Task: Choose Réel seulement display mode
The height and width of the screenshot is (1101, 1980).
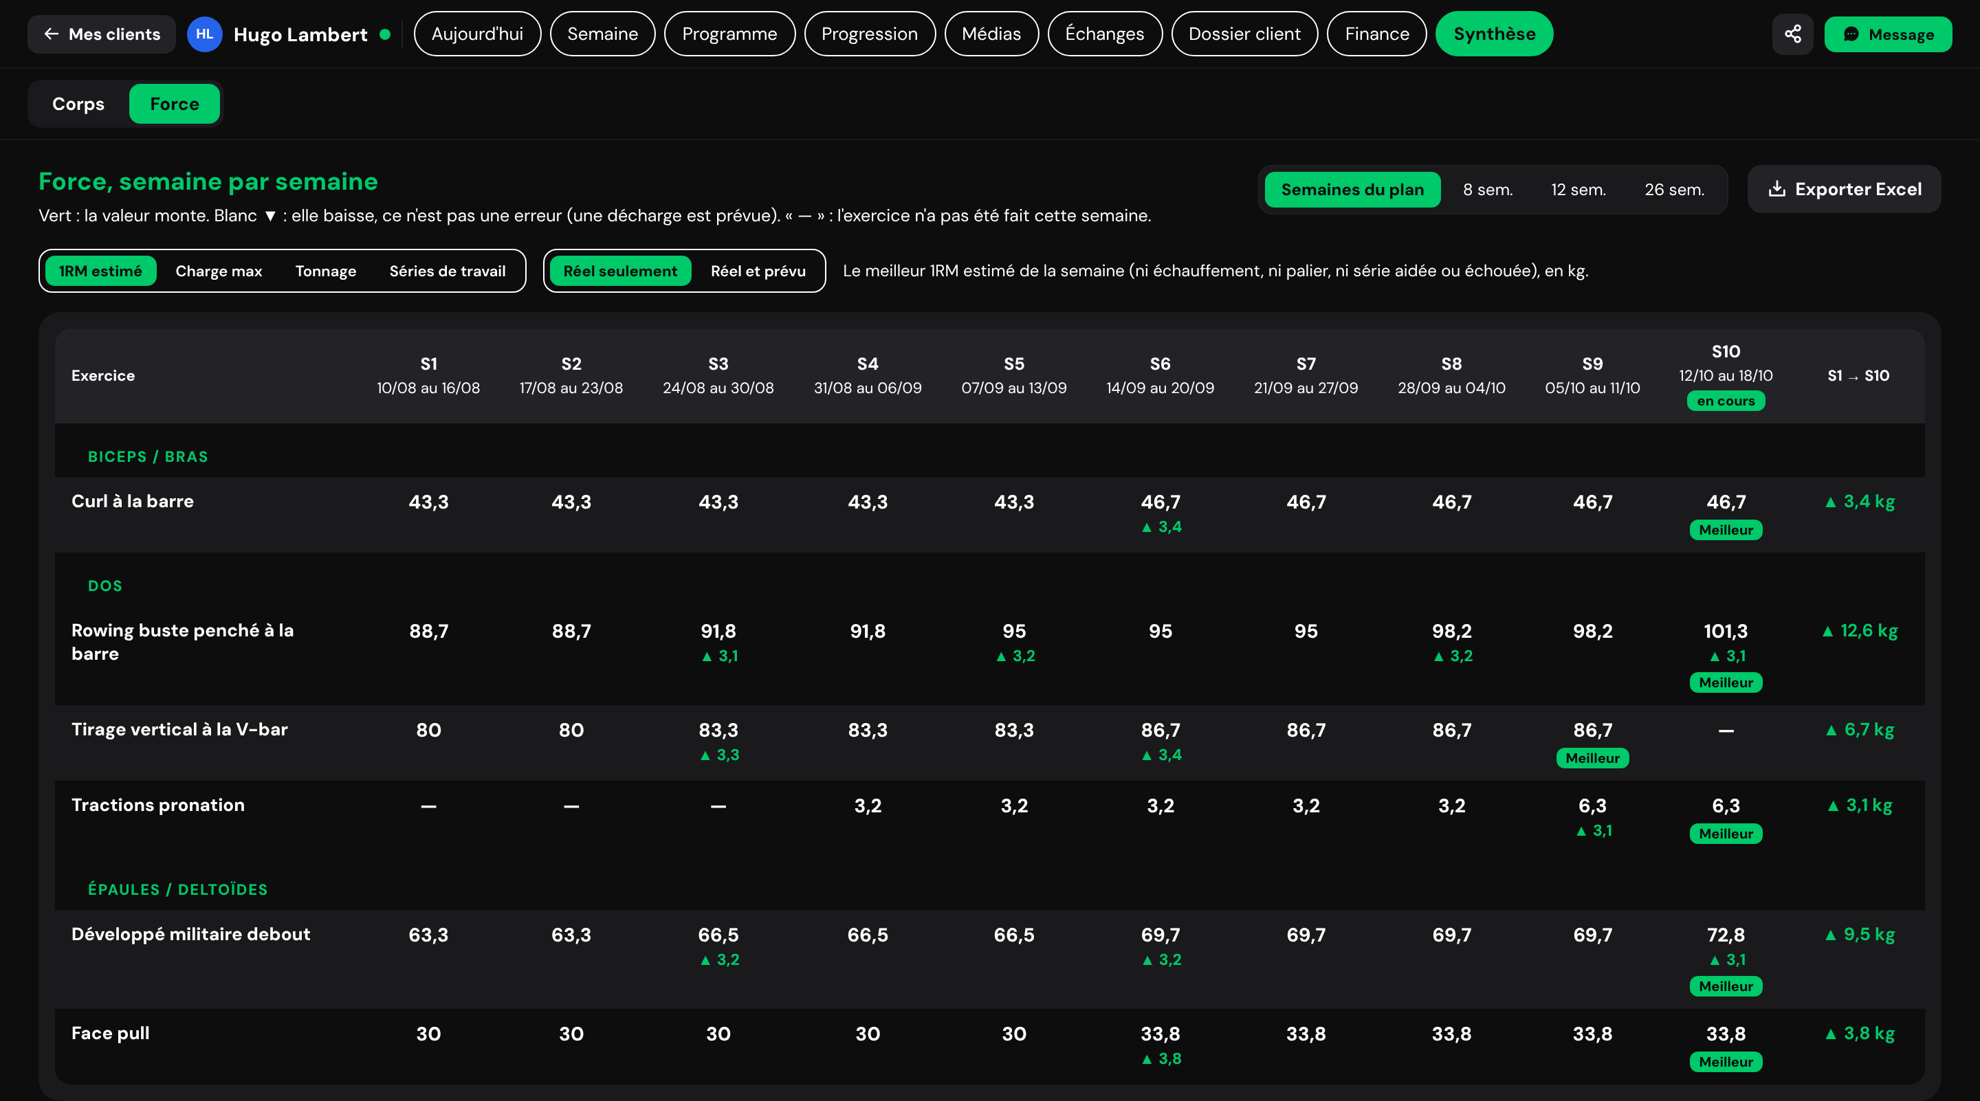Action: pos(620,271)
